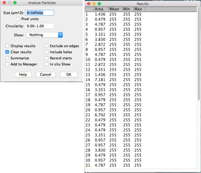Open Help for Analyze Particles
This screenshot has width=201, height=173.
pyautogui.click(x=23, y=75)
